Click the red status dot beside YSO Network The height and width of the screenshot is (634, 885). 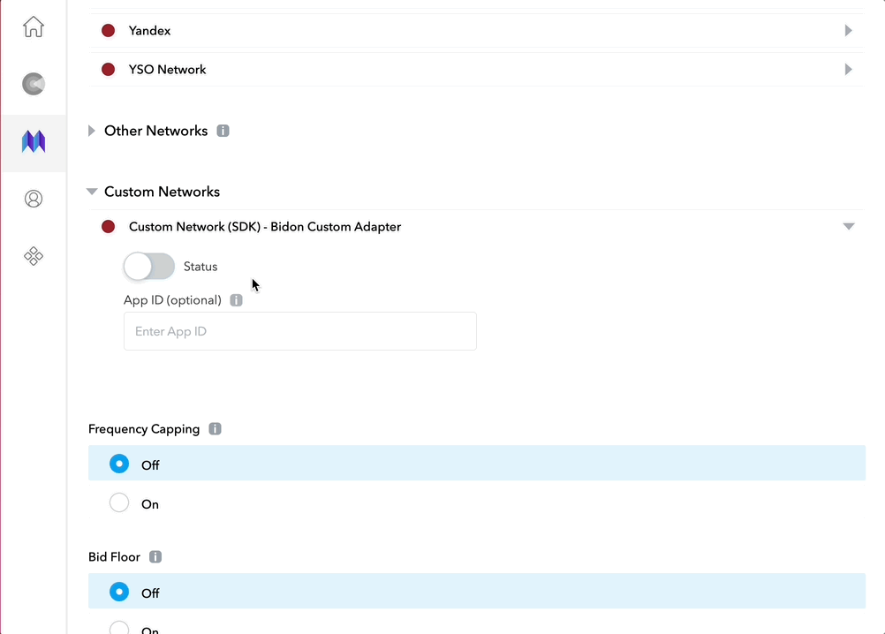(108, 70)
